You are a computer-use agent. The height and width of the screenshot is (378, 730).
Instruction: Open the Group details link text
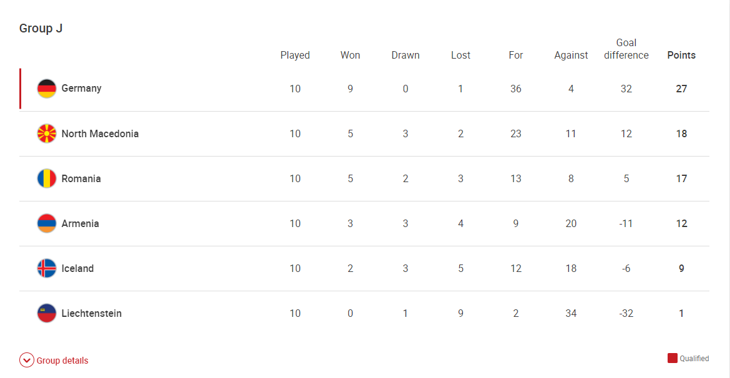pyautogui.click(x=62, y=361)
